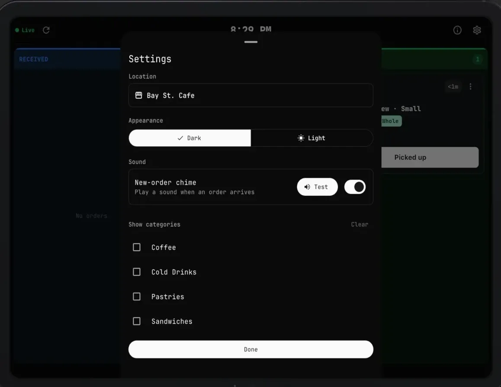Image resolution: width=501 pixels, height=387 pixels.
Task: Click the Pastries label text
Action: click(x=168, y=297)
